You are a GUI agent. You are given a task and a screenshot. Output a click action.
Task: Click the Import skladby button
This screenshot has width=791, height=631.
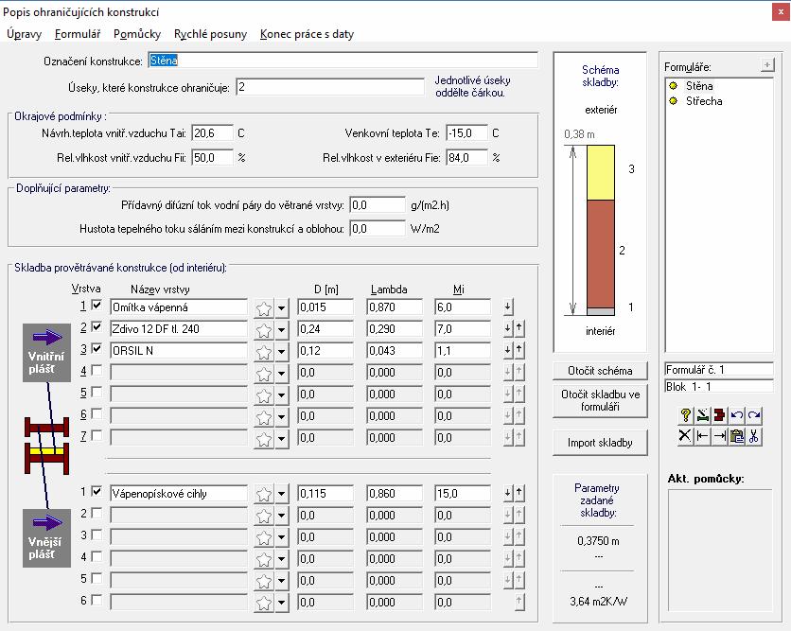(x=600, y=443)
